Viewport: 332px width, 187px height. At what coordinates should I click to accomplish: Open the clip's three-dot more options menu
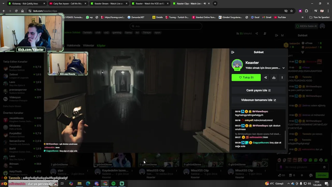[x=282, y=77]
